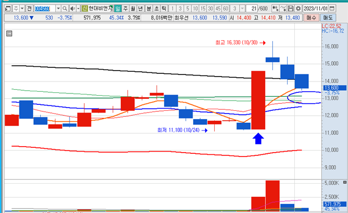
Task: Click the speaker sound alert icon
Action: (72, 9)
